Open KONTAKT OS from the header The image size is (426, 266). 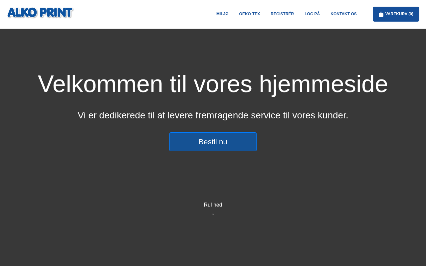click(x=343, y=14)
